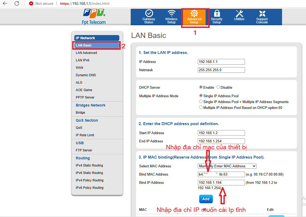Go to Dynamic DNS in sidebar
The width and height of the screenshot is (306, 217).
(86, 75)
